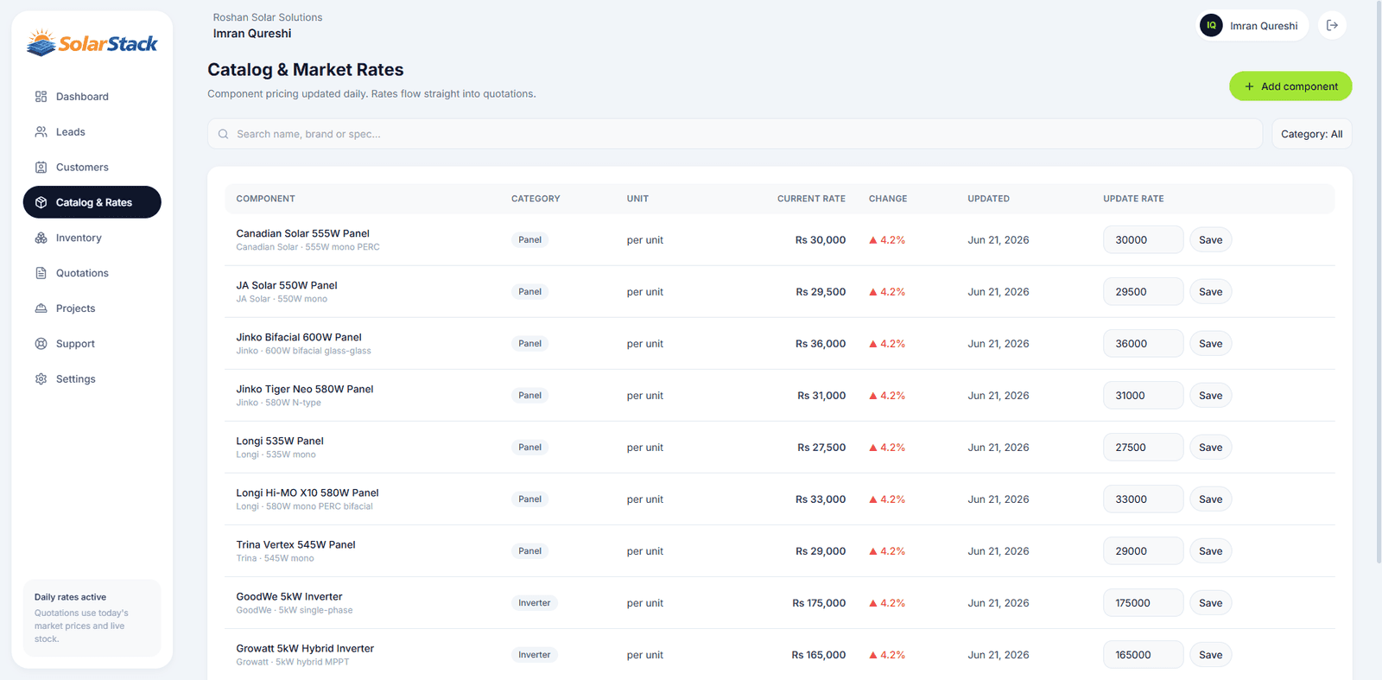Click the Customers contact icon
This screenshot has width=1382, height=680.
click(41, 168)
